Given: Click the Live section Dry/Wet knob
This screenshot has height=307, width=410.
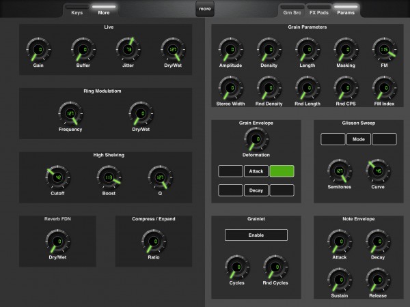Looking at the screenshot, I should (173, 50).
